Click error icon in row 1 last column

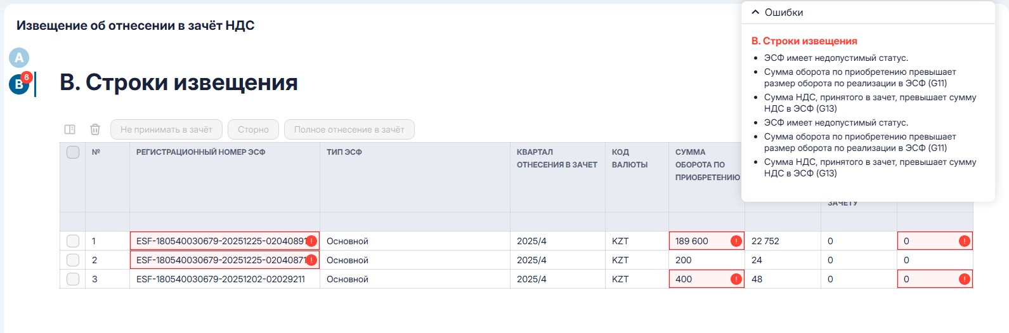click(964, 241)
